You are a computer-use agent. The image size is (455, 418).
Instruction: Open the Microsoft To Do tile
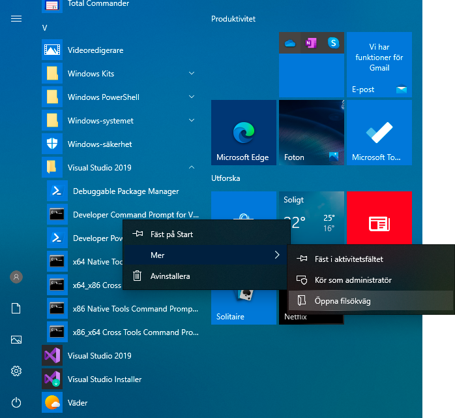pos(379,133)
